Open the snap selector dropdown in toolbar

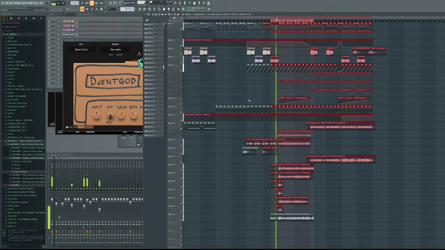click(111, 9)
